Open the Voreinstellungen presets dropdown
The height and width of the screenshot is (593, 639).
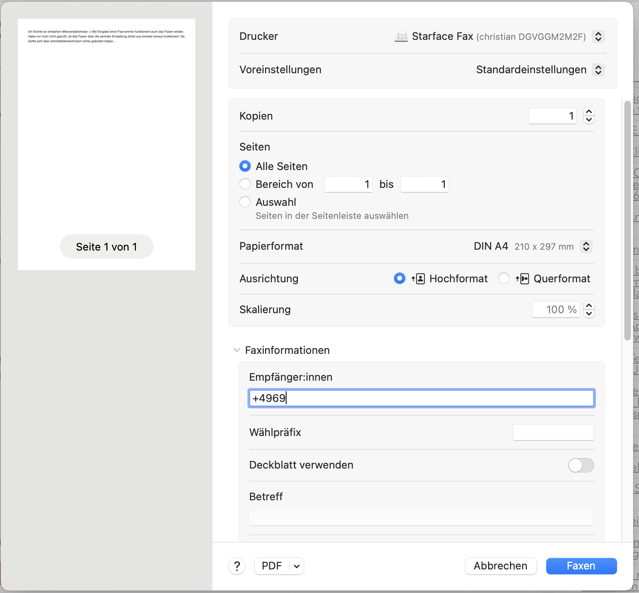[598, 70]
